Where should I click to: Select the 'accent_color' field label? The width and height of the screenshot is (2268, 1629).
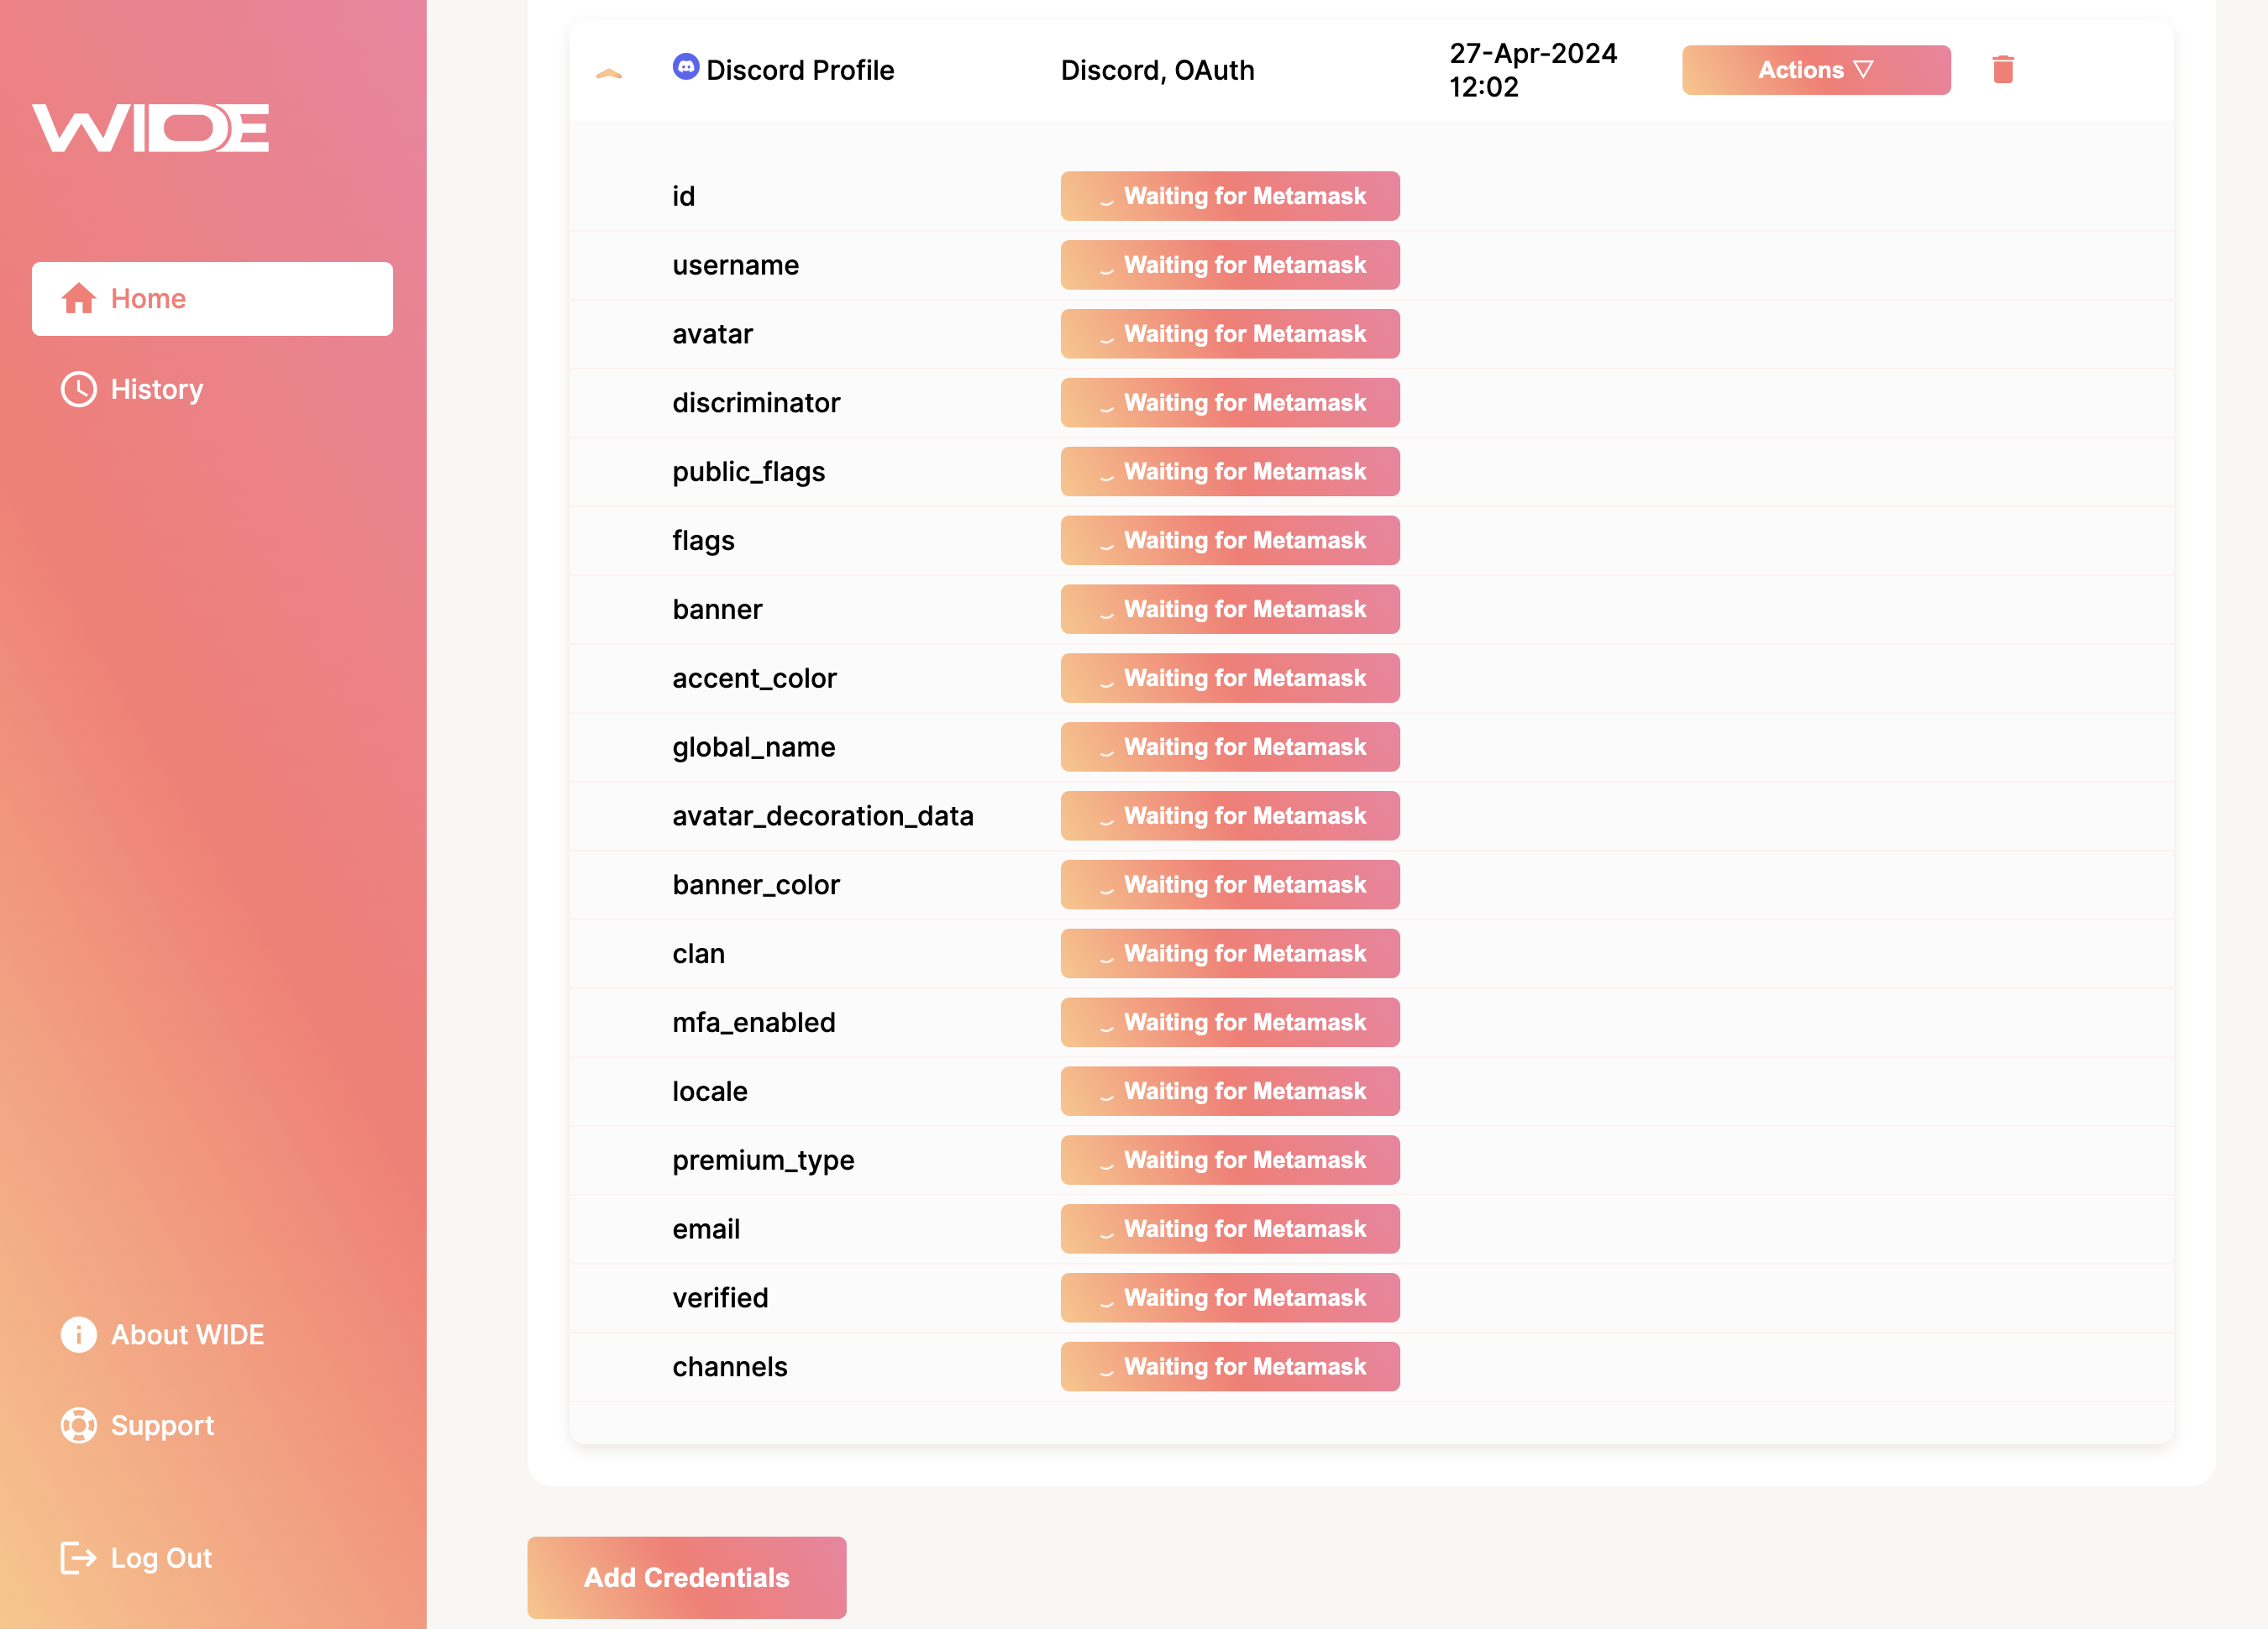755,678
